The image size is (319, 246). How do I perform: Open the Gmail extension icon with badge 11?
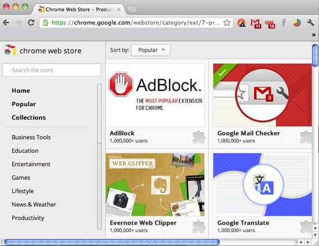point(256,23)
